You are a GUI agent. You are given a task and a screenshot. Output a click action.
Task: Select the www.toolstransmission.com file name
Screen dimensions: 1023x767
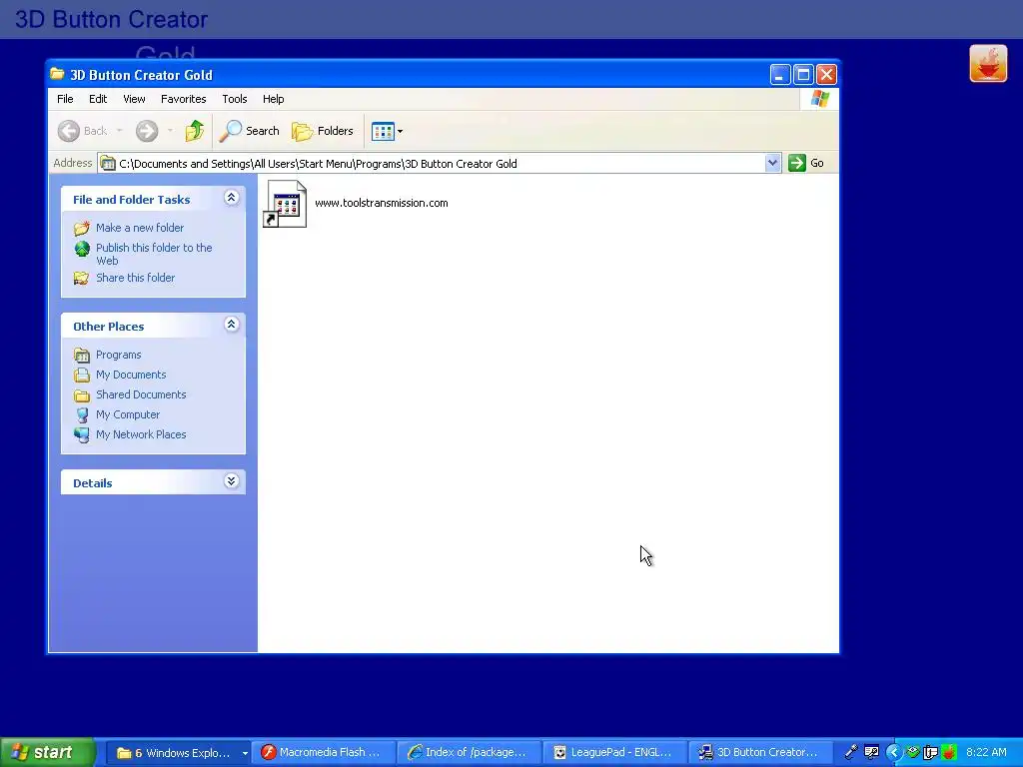point(381,203)
